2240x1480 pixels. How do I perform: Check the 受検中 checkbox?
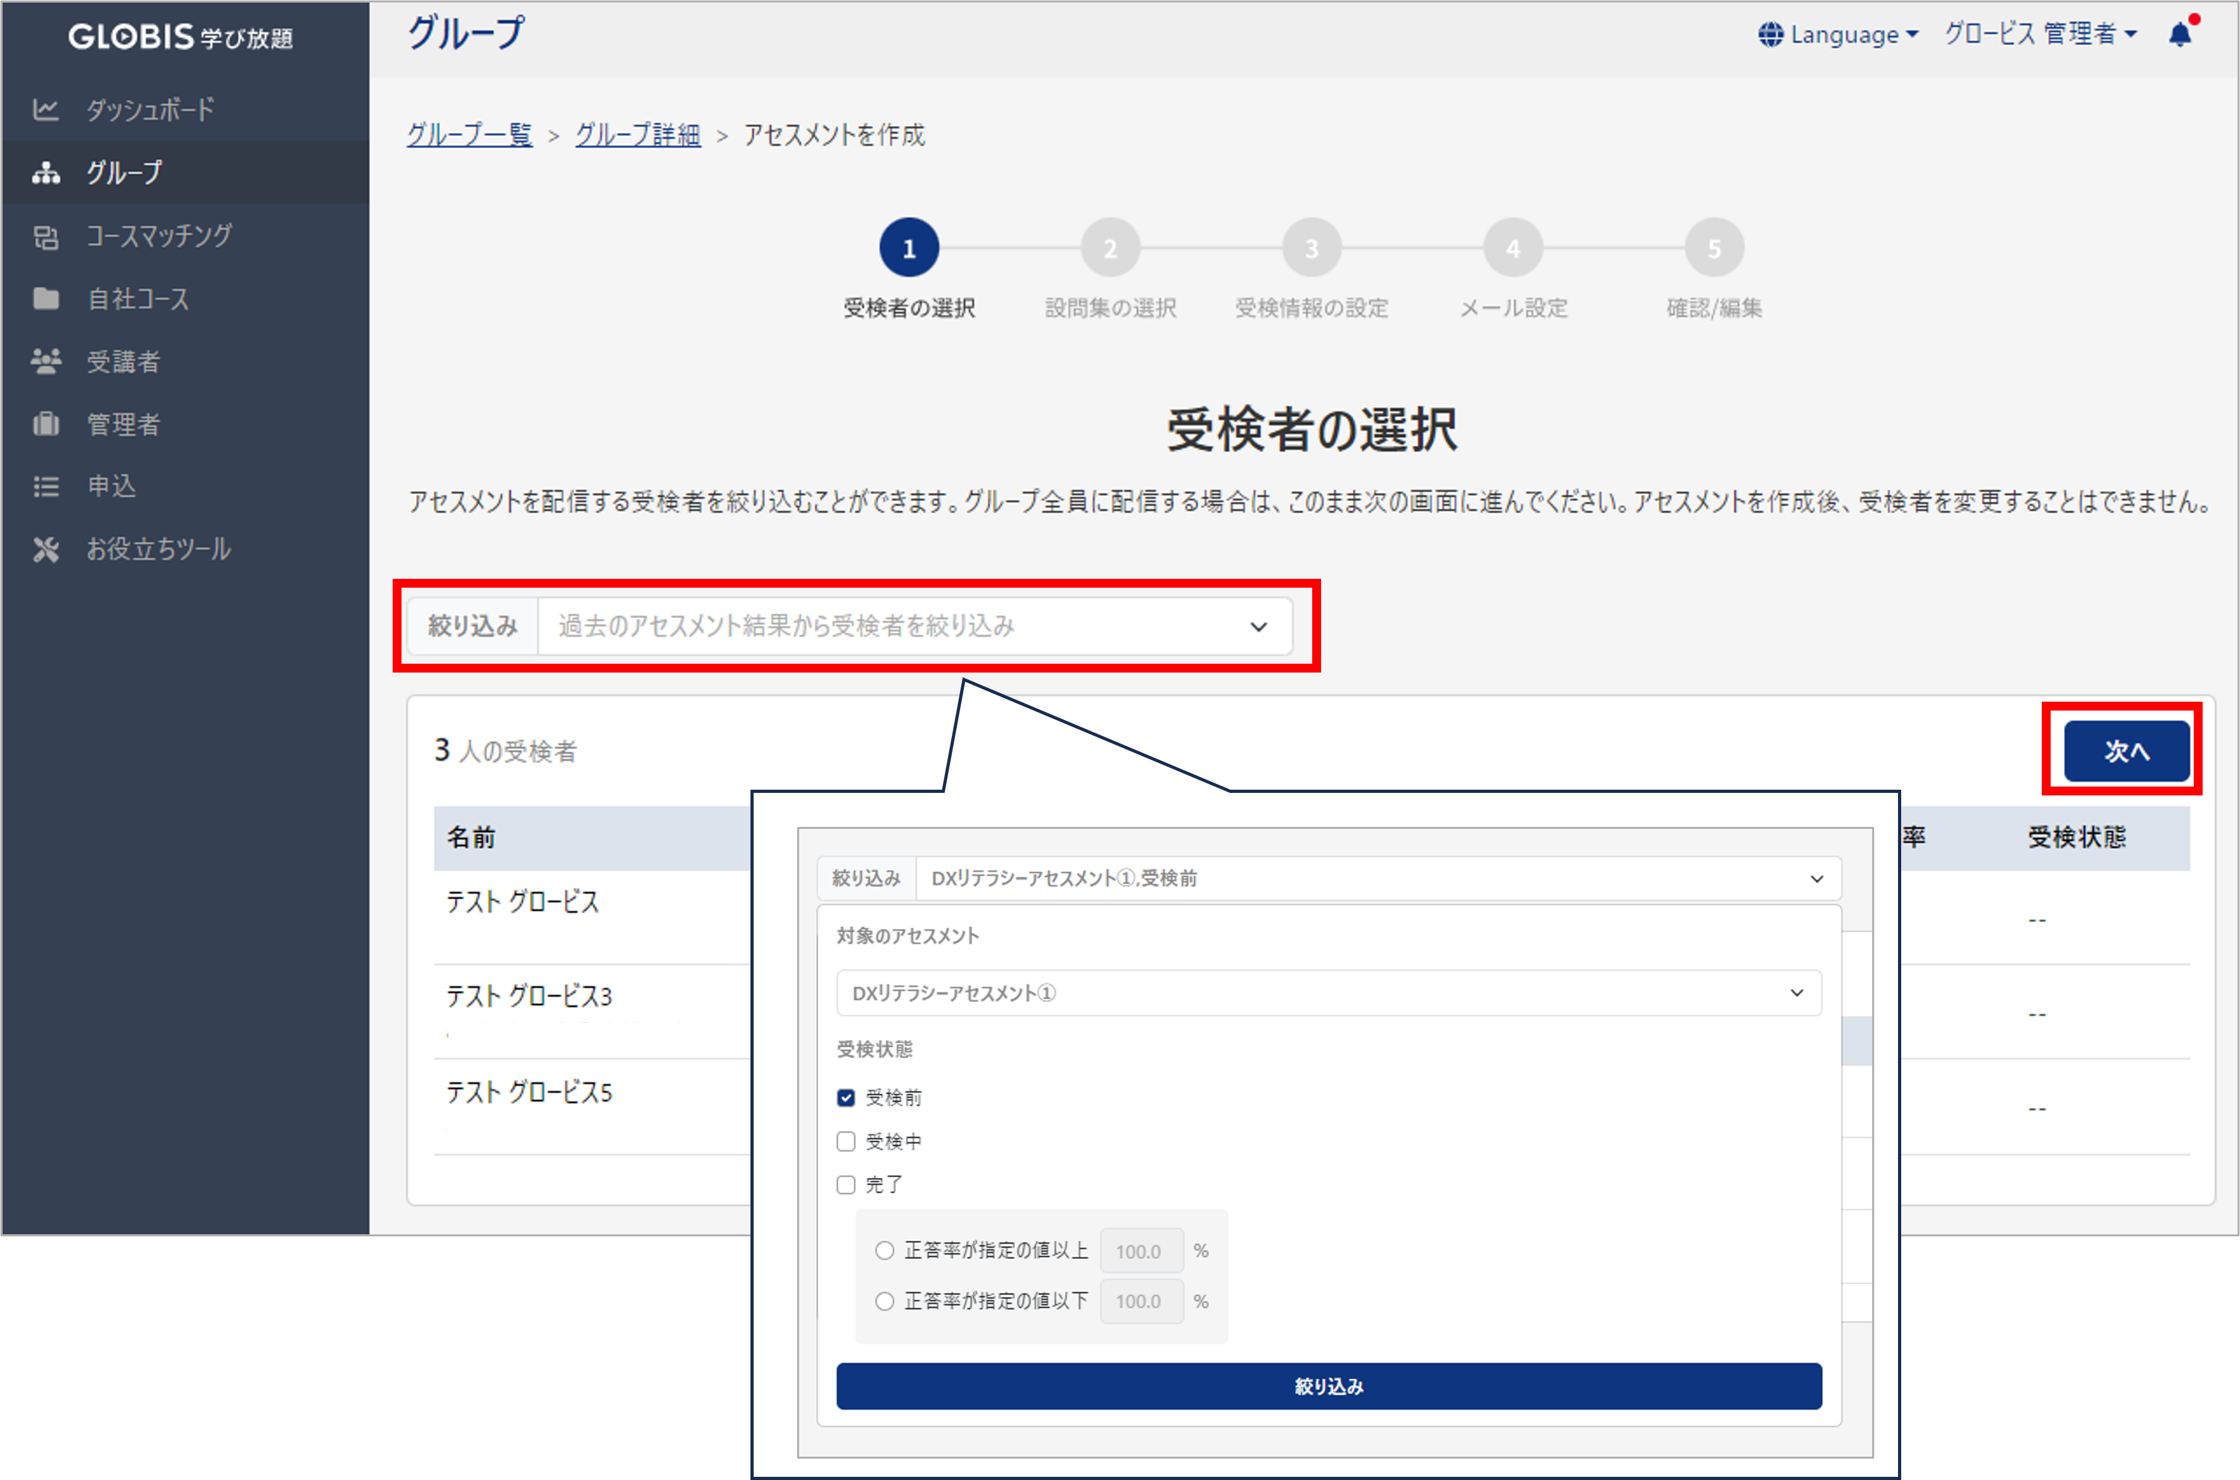[x=846, y=1141]
